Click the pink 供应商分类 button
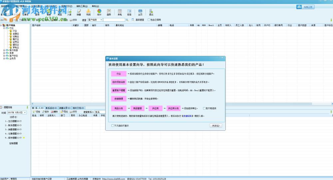This screenshot has height=180, width=333. click(173, 108)
